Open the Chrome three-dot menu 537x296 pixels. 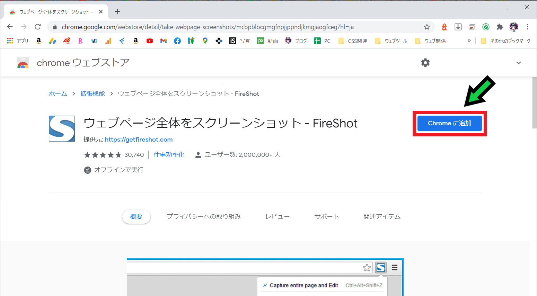[x=527, y=27]
